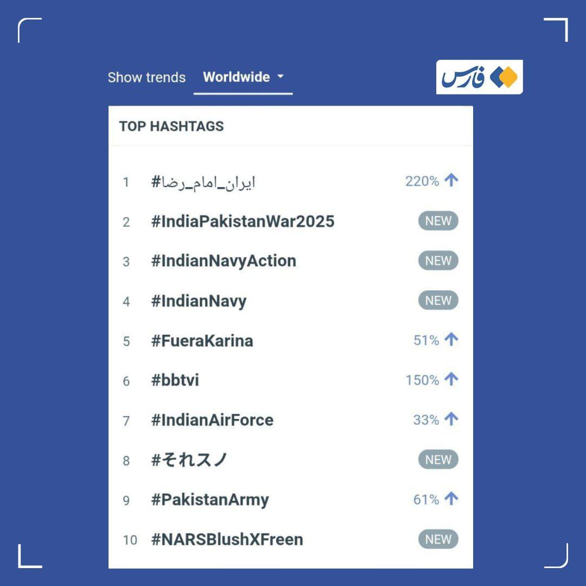Click the up arrow next to 33%
Viewport: 586px width, 586px height.
[451, 419]
